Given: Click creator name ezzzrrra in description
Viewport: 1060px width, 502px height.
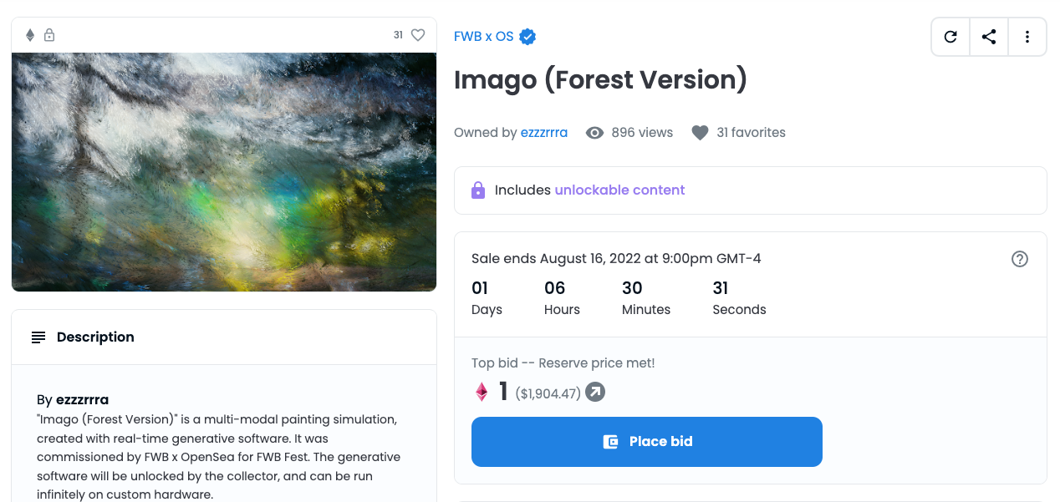Looking at the screenshot, I should 82,399.
